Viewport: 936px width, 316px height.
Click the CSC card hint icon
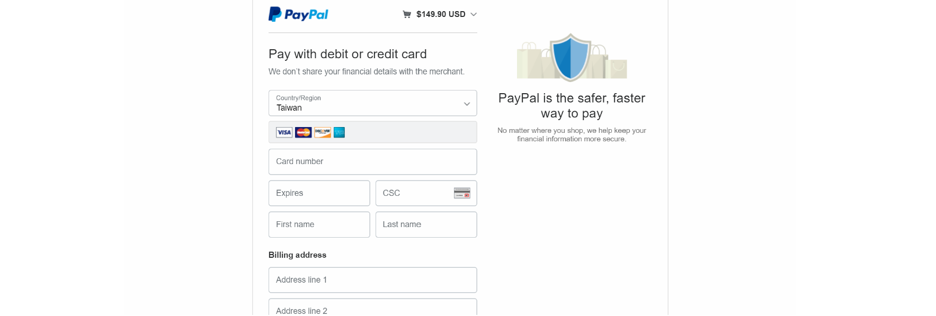[462, 193]
